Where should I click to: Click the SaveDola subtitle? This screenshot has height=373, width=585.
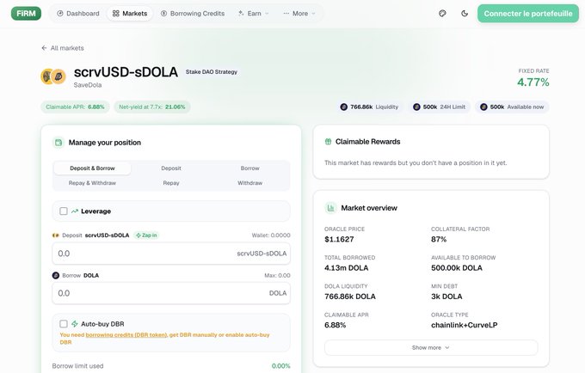pos(88,85)
